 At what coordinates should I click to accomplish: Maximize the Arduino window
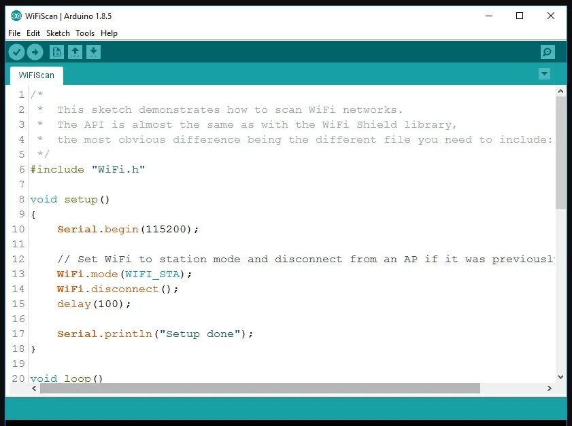pyautogui.click(x=520, y=16)
